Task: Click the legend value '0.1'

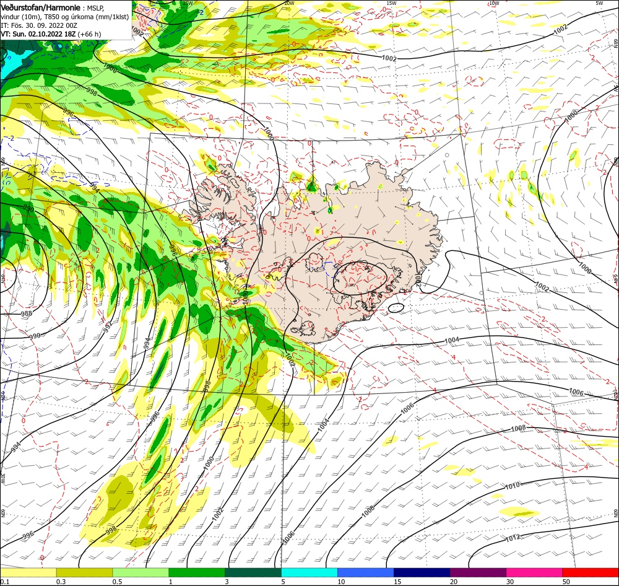Action: (x=5, y=581)
